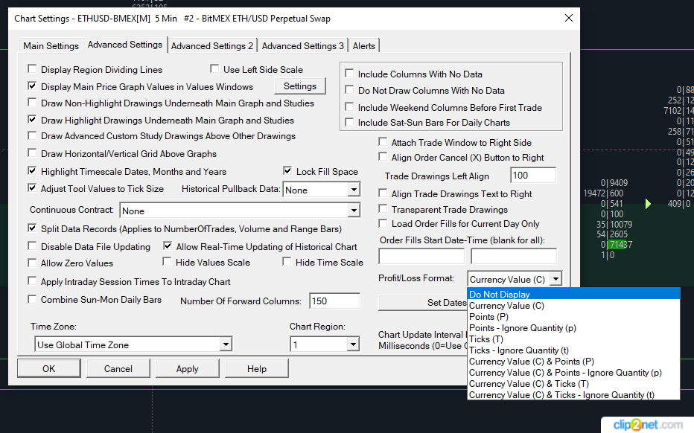Screen dimensions: 694x433
Task: Click Number Of Forward Columns field
Action: [x=334, y=301]
